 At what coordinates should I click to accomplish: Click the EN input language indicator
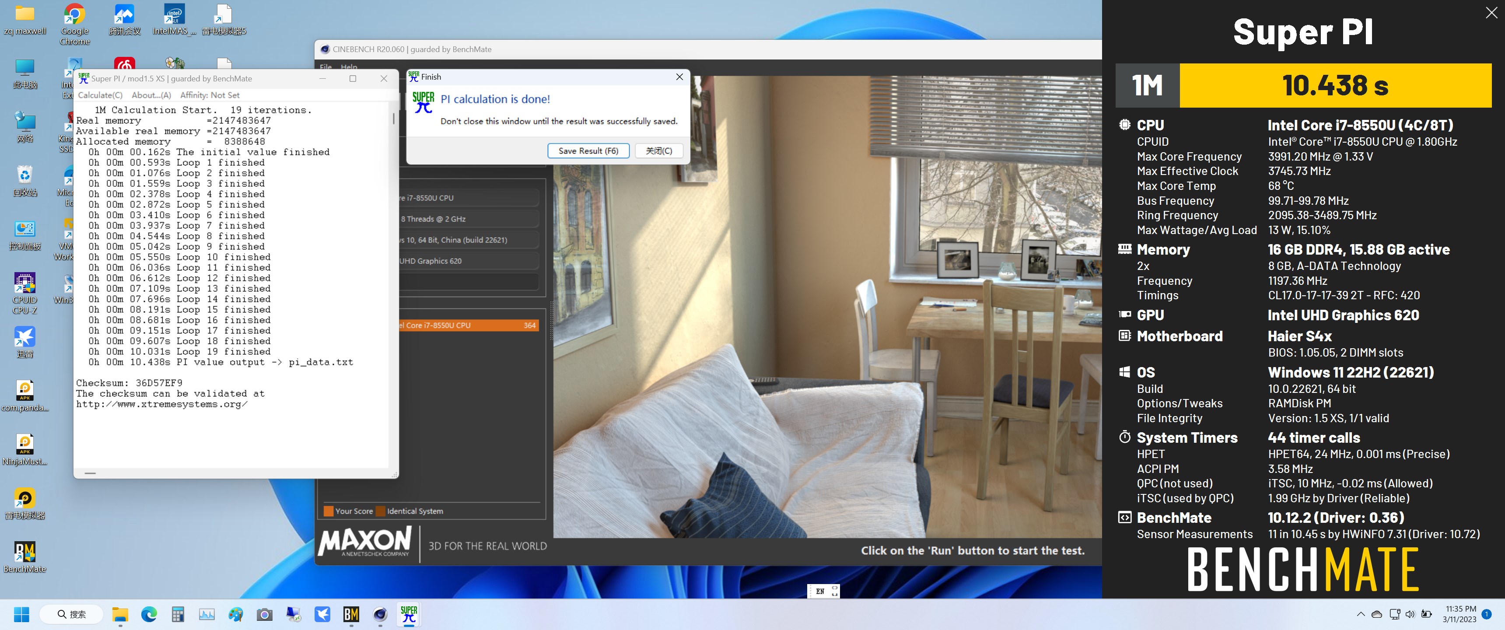[x=820, y=591]
